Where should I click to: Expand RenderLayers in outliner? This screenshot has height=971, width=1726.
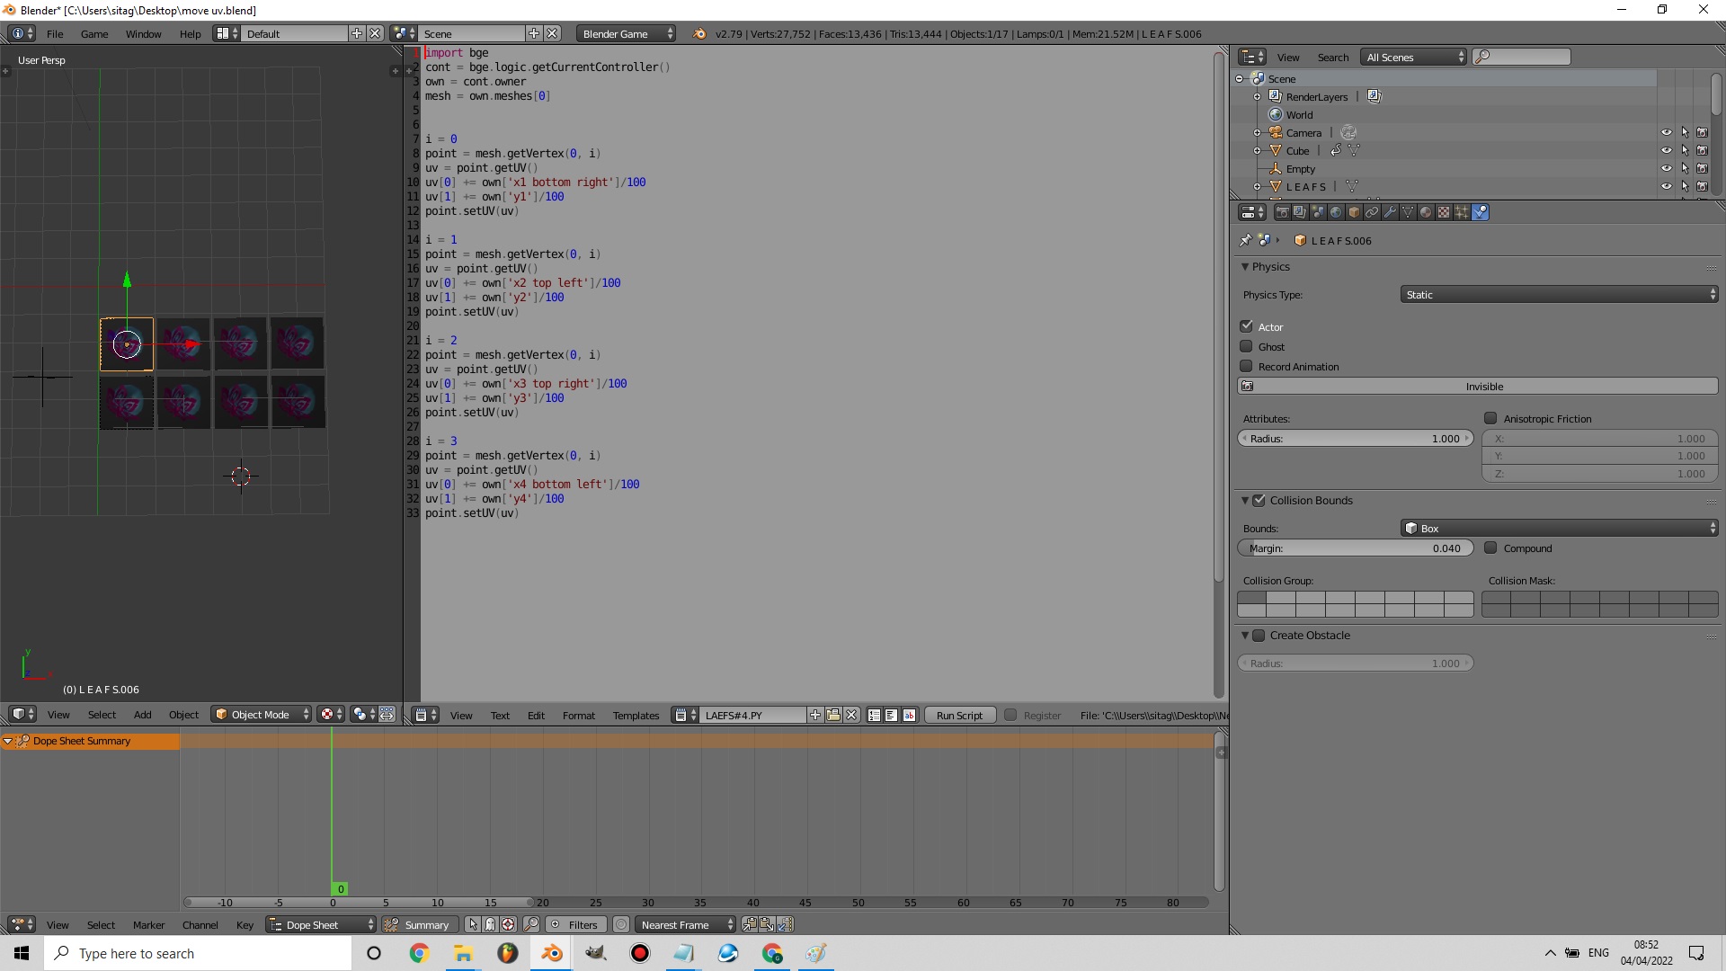(1257, 96)
